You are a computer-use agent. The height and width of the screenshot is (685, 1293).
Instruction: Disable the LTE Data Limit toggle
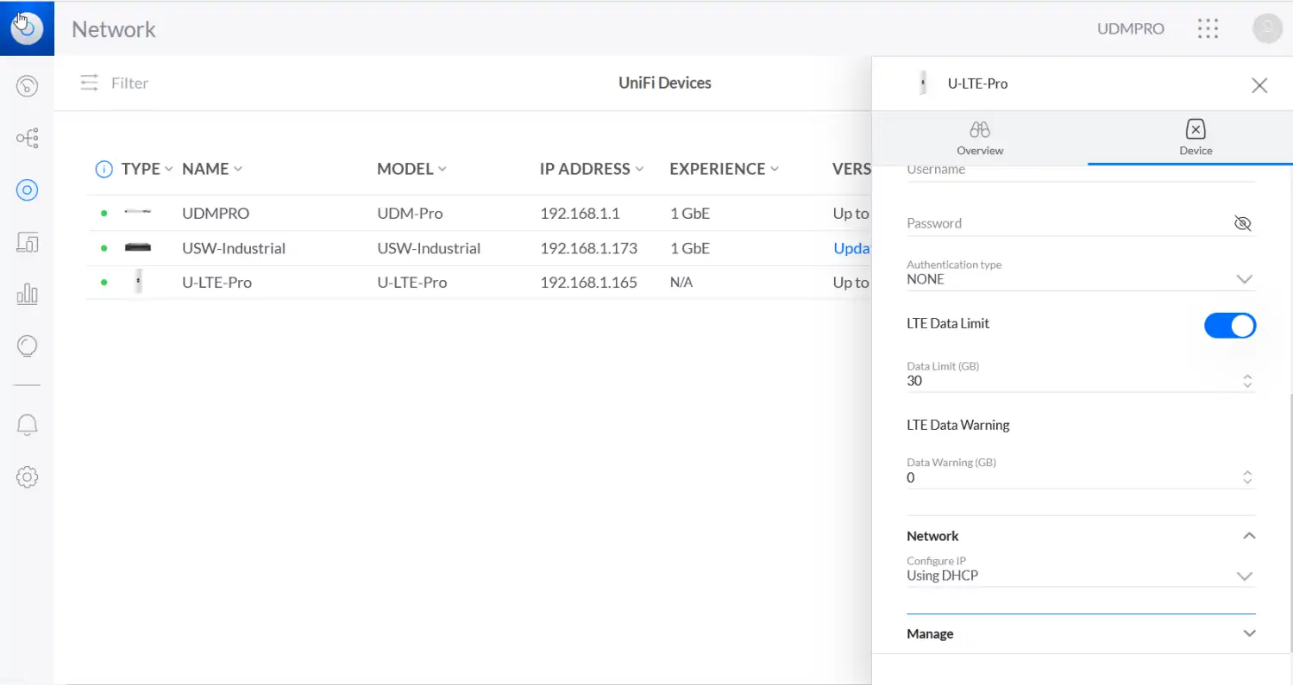click(1229, 326)
